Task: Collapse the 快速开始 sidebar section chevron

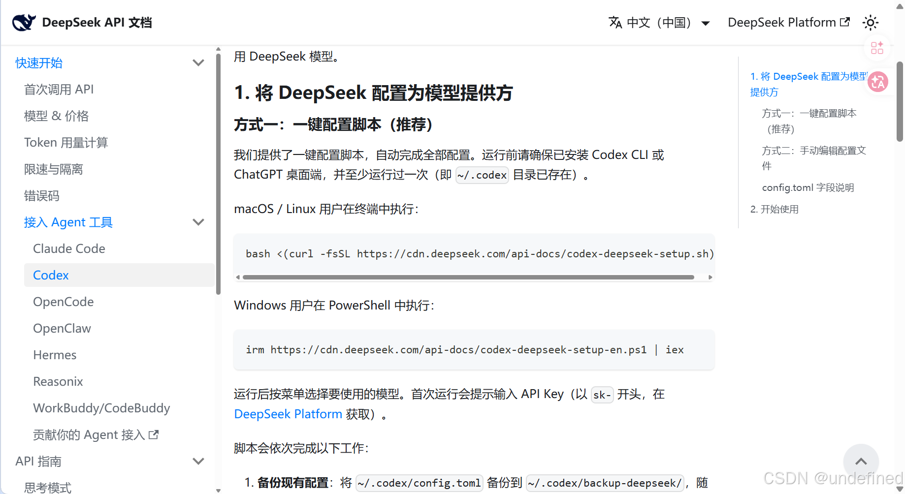Action: 198,63
